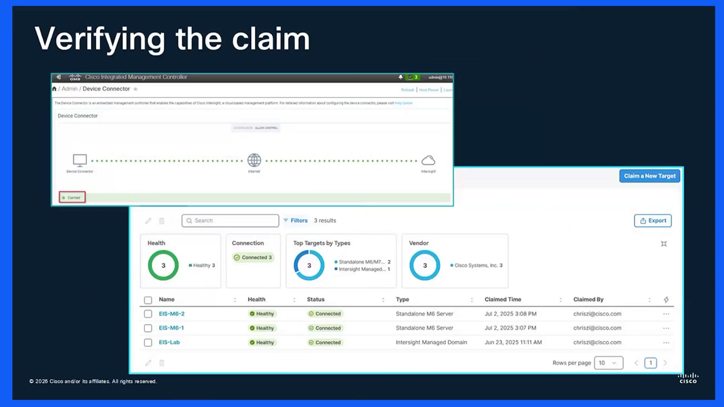Click the favorite star beside Device Connector
The image size is (724, 407).
[x=135, y=89]
